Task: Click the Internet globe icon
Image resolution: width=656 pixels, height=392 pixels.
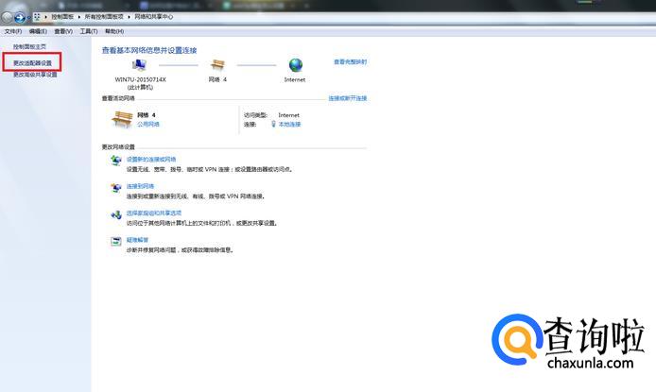Action: (295, 65)
